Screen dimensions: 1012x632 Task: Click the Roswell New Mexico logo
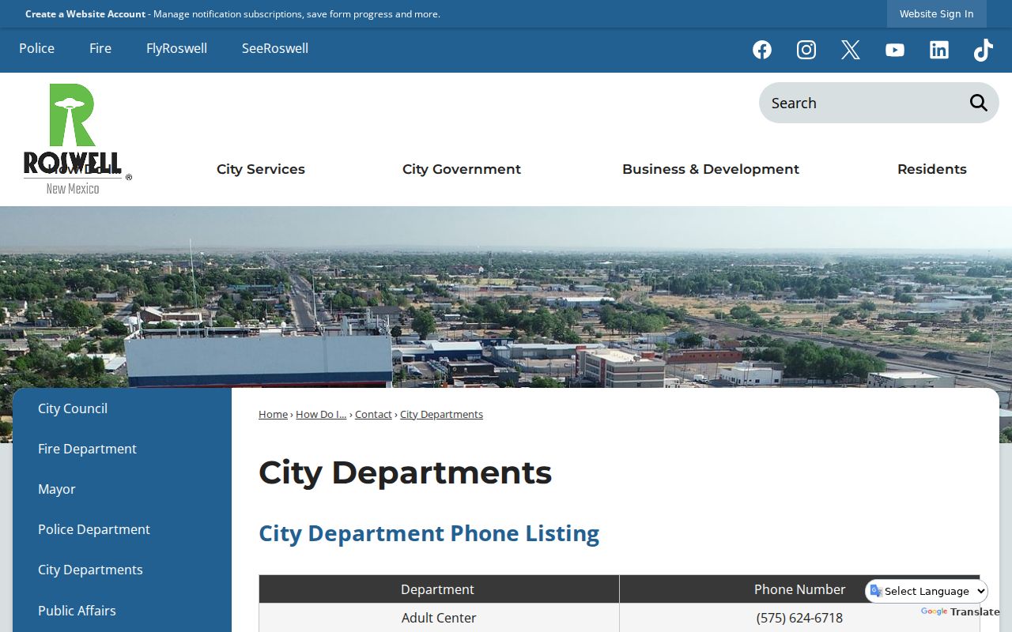pyautogui.click(x=76, y=139)
